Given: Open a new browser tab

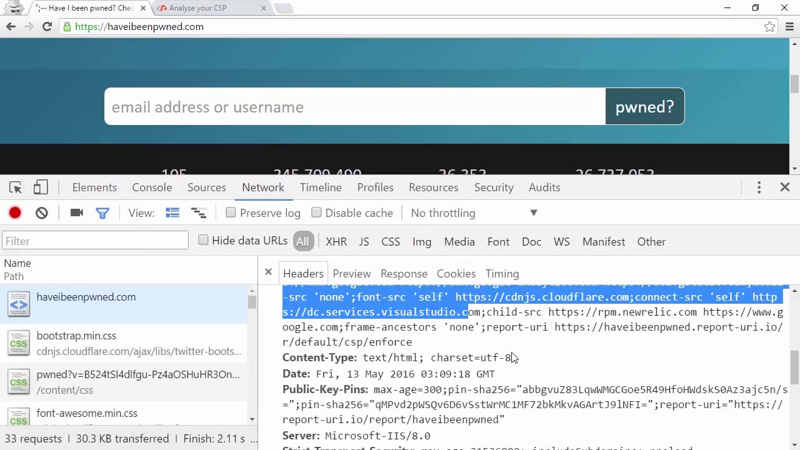Looking at the screenshot, I should click(x=283, y=8).
